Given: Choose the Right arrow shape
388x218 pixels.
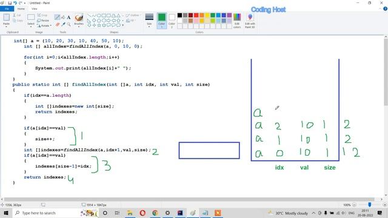Looking at the screenshot, I should [x=109, y=21].
